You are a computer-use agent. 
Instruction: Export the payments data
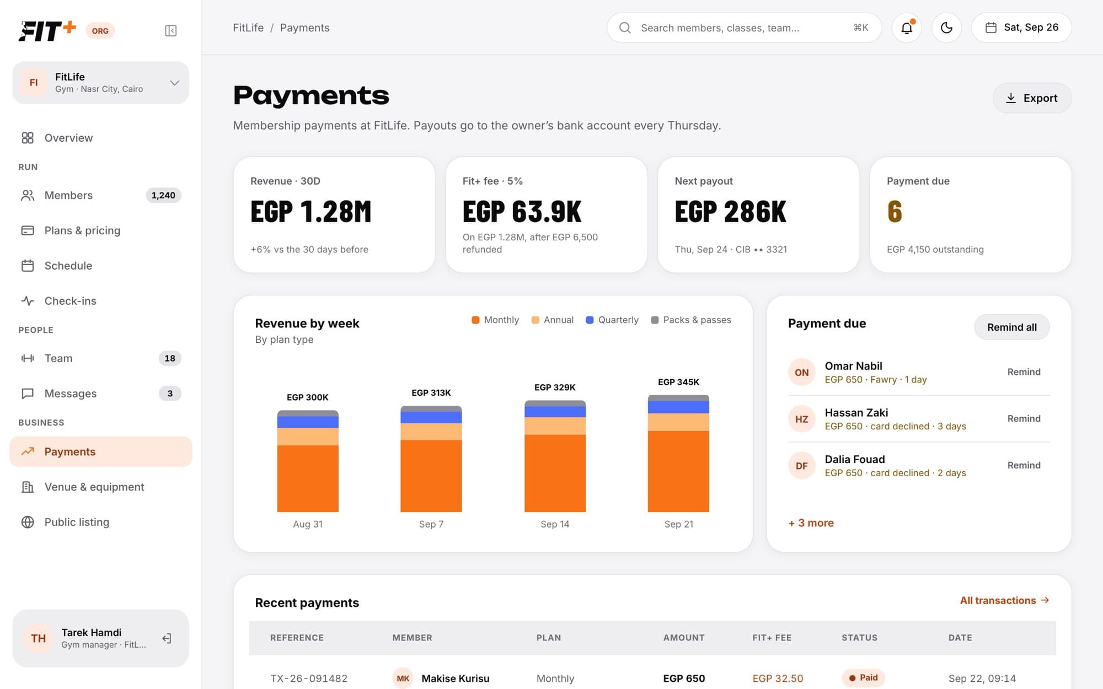tap(1032, 98)
